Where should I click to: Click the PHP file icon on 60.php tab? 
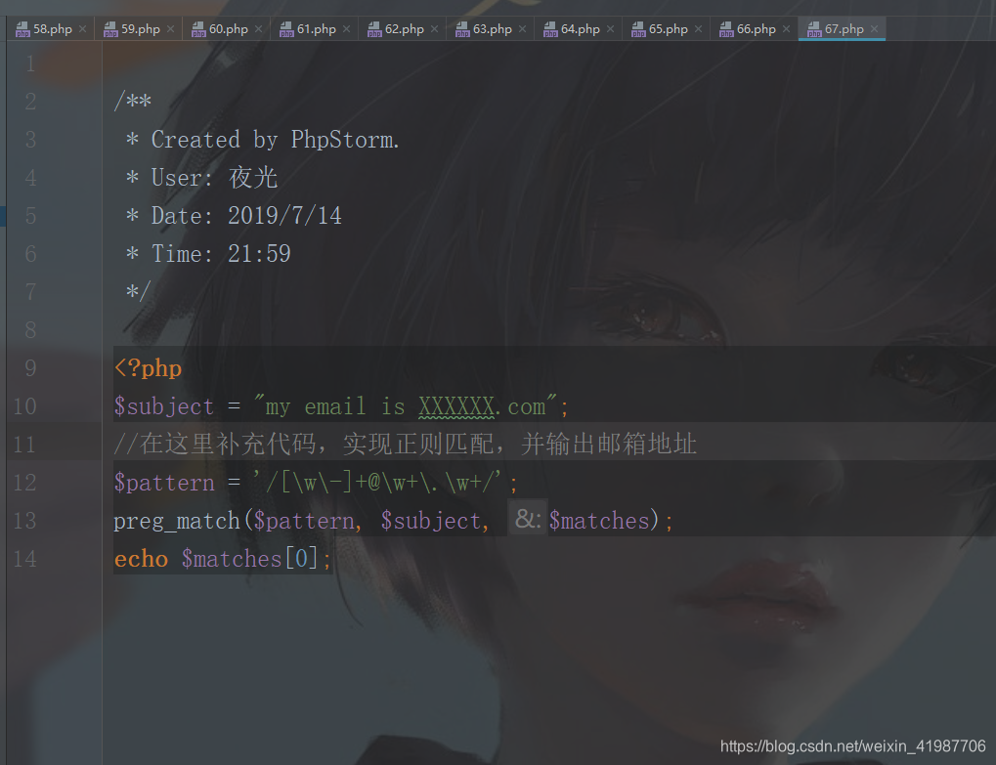click(198, 29)
